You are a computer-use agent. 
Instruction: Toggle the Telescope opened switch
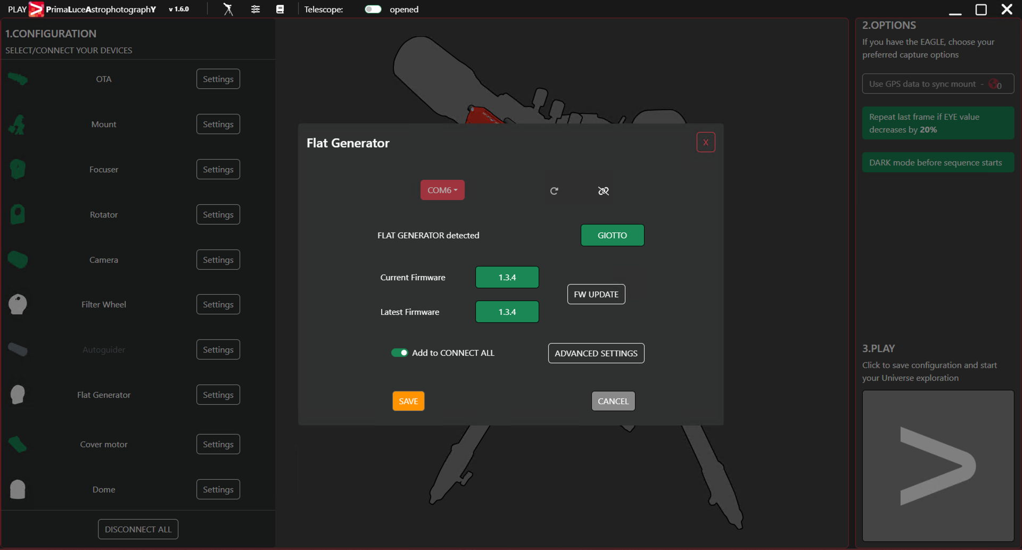373,9
